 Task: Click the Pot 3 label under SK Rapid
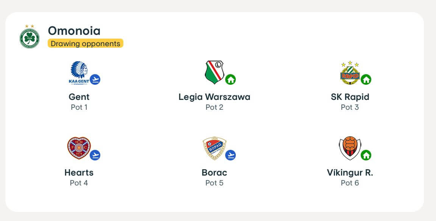coord(350,107)
